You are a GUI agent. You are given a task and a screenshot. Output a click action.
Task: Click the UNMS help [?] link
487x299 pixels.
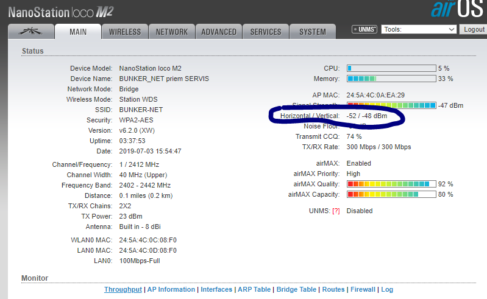pos(335,211)
